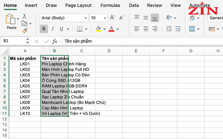Select row 12 header
The height and width of the screenshot is (139, 223).
(x=4, y=119)
